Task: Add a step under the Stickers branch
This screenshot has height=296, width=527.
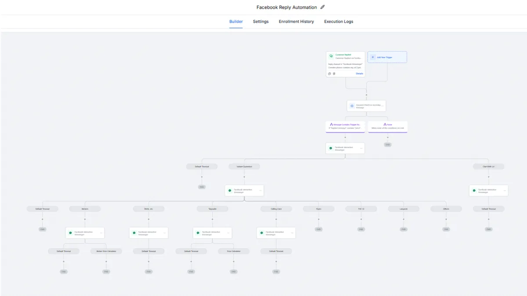Action: tap(85, 219)
